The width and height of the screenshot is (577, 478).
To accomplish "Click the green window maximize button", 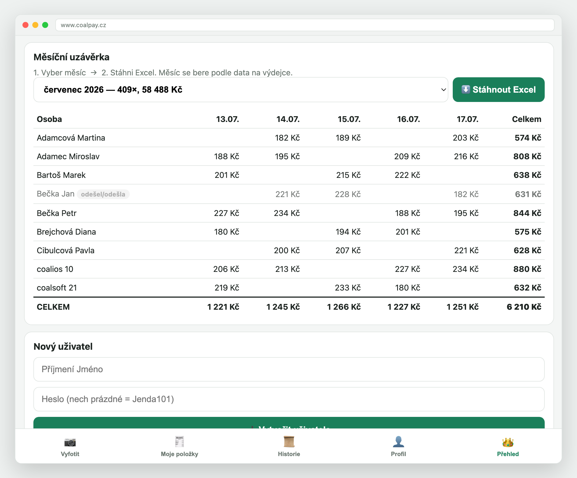I will pos(45,25).
